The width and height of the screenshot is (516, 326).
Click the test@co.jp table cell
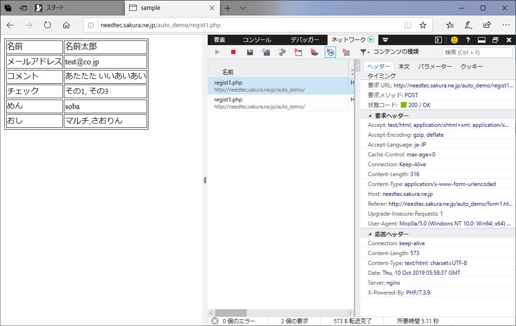coord(105,62)
